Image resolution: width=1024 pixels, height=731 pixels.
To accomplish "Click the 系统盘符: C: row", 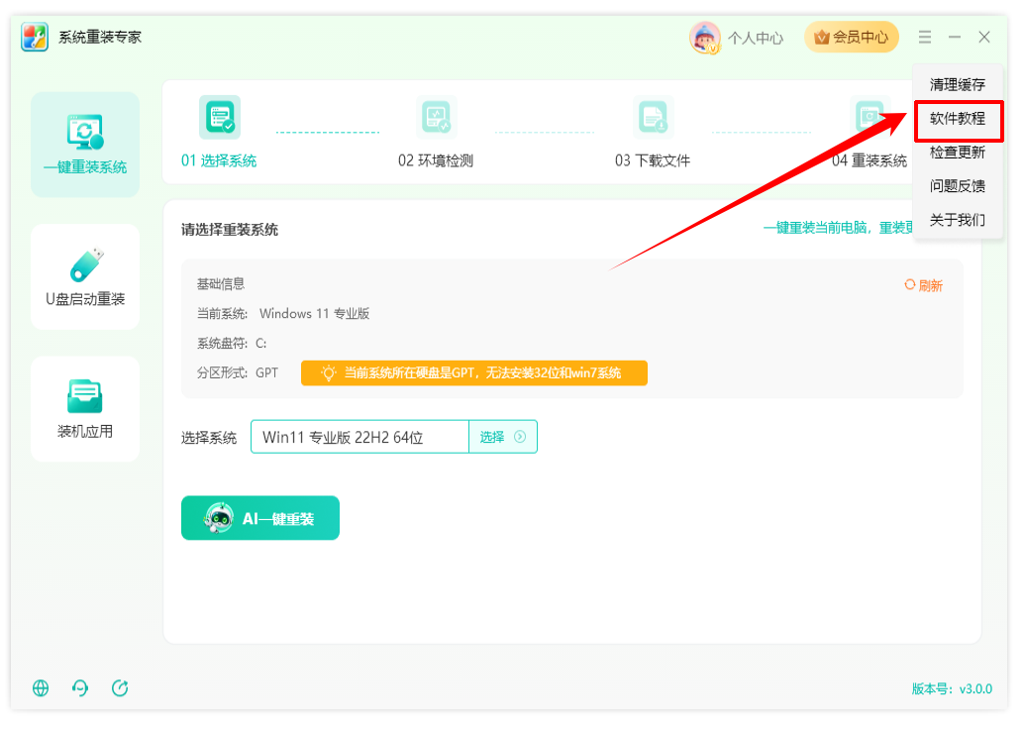I will pyautogui.click(x=232, y=344).
